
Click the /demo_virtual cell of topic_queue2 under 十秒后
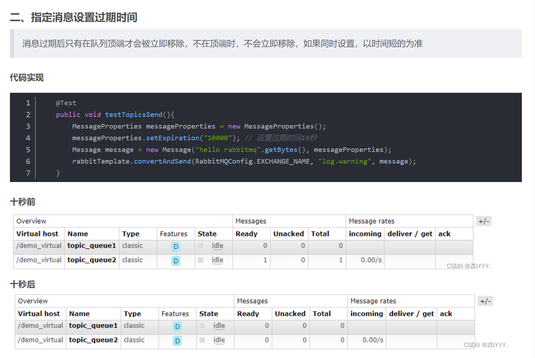[x=40, y=340]
